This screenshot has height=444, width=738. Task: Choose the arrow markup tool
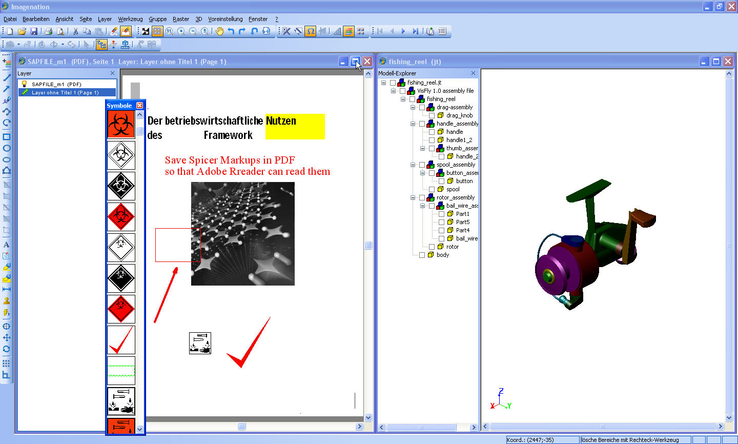tap(7, 89)
